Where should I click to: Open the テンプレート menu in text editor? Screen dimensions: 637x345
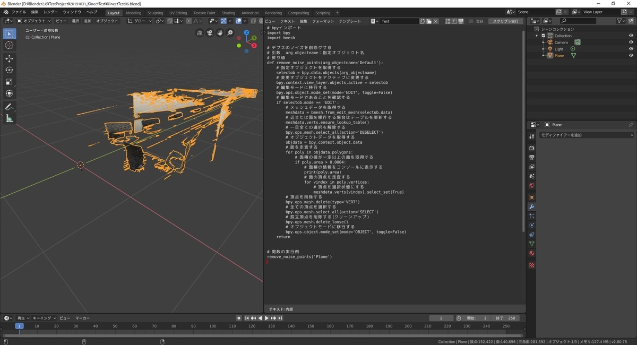click(350, 21)
